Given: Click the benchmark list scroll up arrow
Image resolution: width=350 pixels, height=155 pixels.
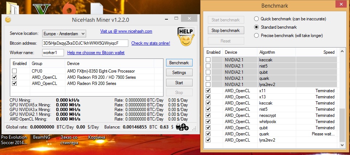Looking at the screenshot, I should pyautogui.click(x=342, y=52).
